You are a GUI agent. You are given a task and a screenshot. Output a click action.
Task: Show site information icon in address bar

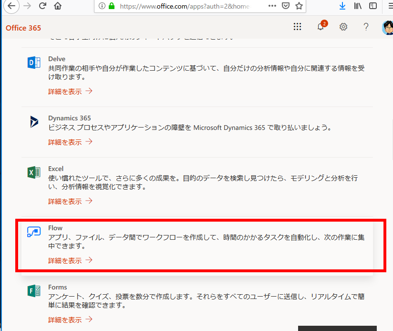[x=102, y=6]
